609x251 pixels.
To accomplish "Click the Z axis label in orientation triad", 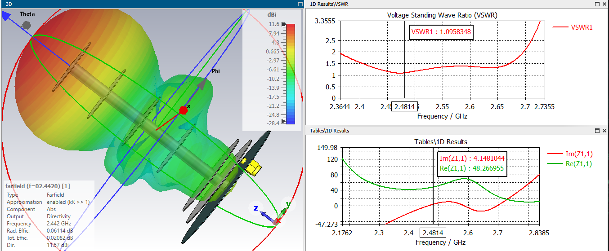I will [255, 208].
